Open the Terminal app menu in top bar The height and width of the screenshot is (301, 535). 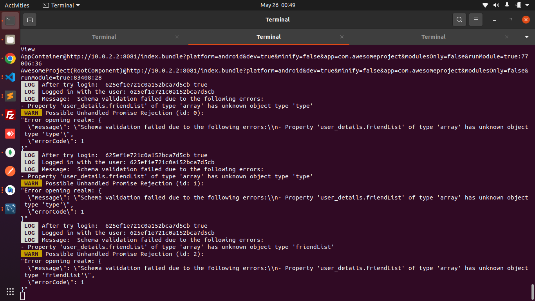coord(61,5)
